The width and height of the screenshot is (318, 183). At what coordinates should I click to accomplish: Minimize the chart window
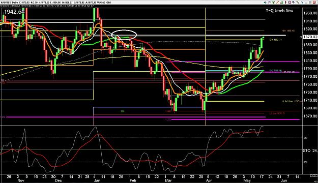coord(306,3)
